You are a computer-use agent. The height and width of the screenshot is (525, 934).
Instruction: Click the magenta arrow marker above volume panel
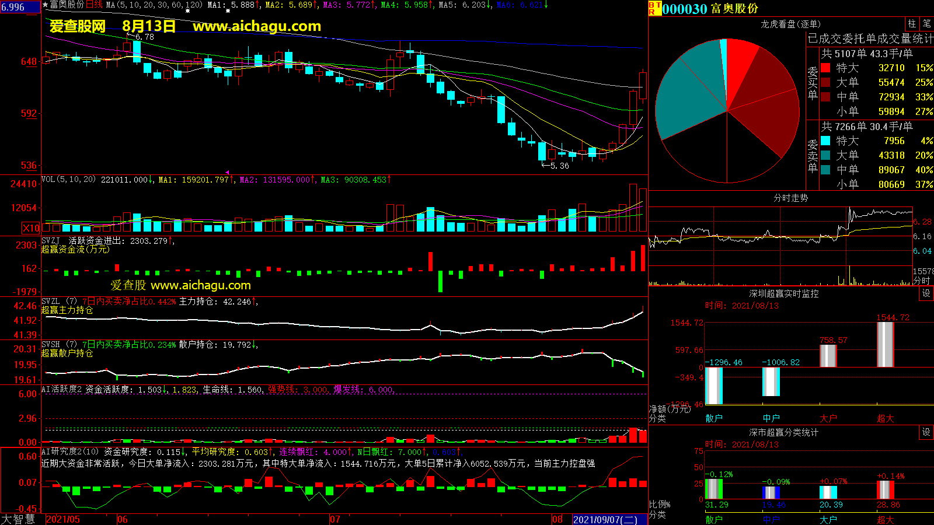coord(227,172)
